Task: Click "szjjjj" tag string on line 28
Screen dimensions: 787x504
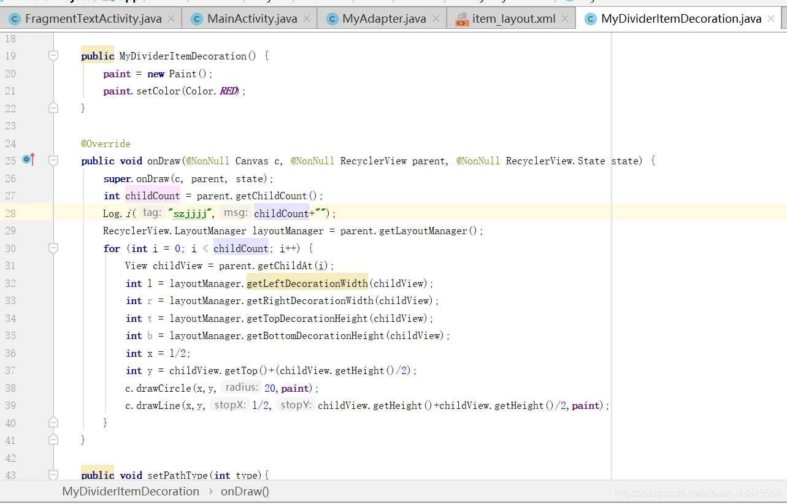Action: tap(190, 213)
